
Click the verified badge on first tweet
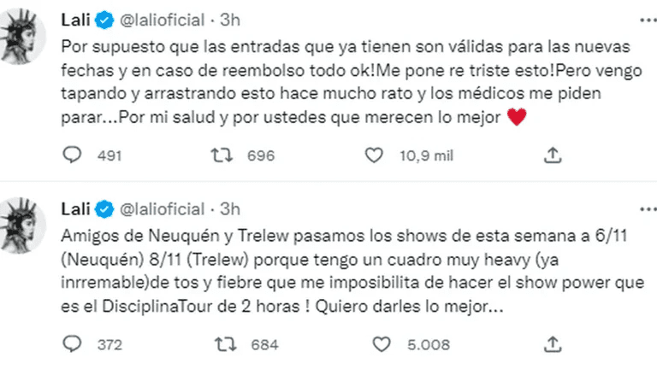point(103,19)
